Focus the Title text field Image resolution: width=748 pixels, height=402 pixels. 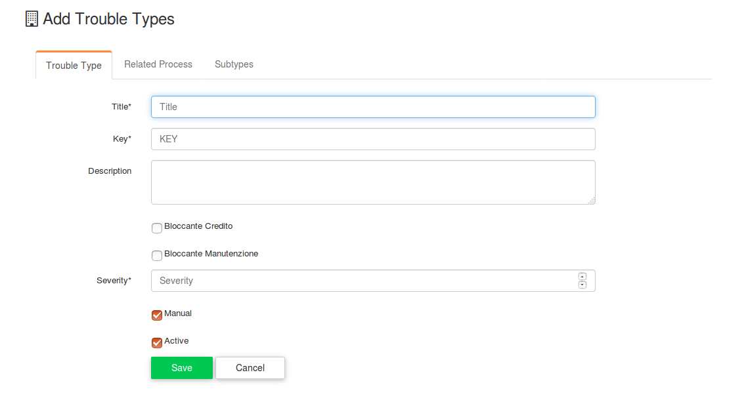coord(373,107)
